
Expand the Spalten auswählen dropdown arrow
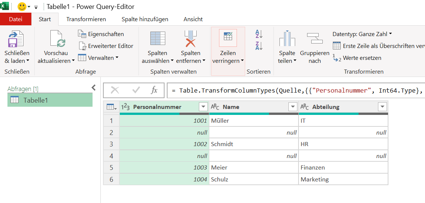(x=172, y=61)
